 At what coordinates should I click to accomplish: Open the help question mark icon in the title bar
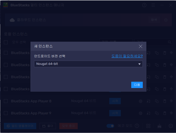coord(144,5)
